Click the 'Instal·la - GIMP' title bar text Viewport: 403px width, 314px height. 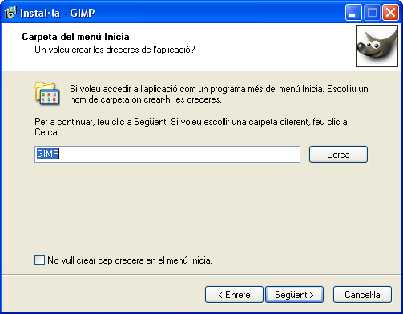[x=58, y=13]
